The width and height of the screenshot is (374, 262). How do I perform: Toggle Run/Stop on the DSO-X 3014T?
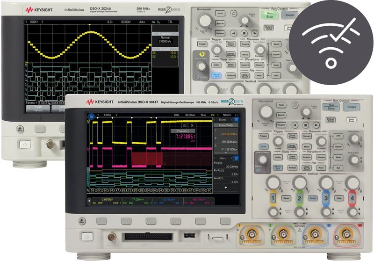tap(331, 107)
